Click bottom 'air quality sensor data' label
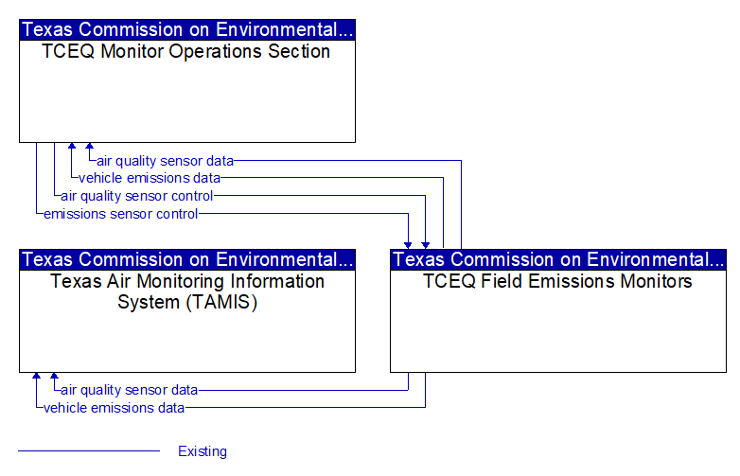 [x=130, y=390]
